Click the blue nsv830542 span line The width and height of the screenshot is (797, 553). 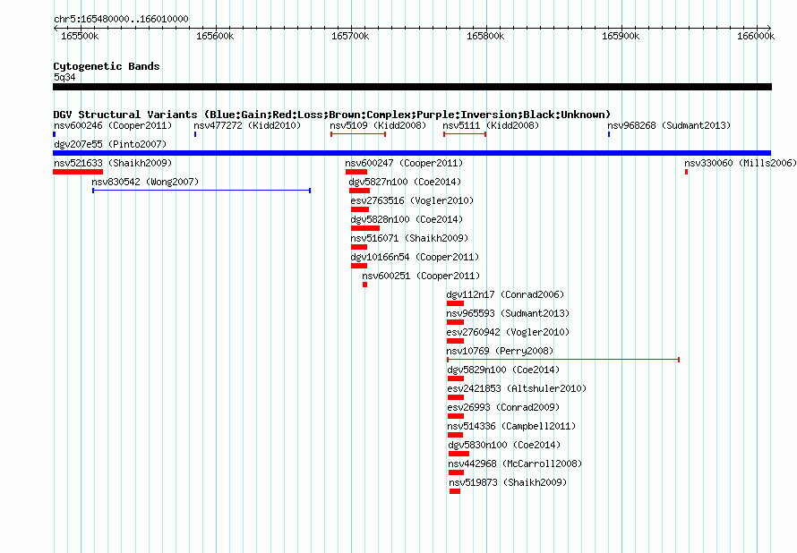[x=201, y=191]
